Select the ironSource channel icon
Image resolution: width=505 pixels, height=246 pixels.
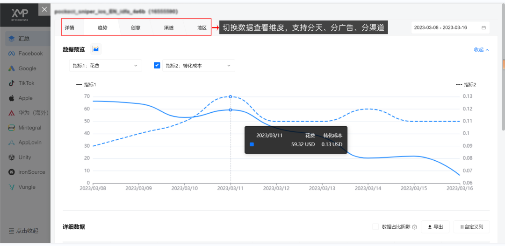12,172
